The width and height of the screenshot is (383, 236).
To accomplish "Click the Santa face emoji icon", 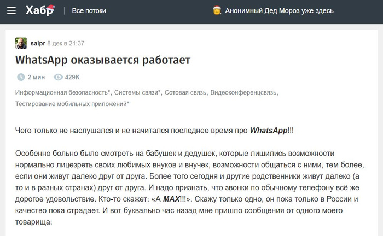I will [x=216, y=11].
